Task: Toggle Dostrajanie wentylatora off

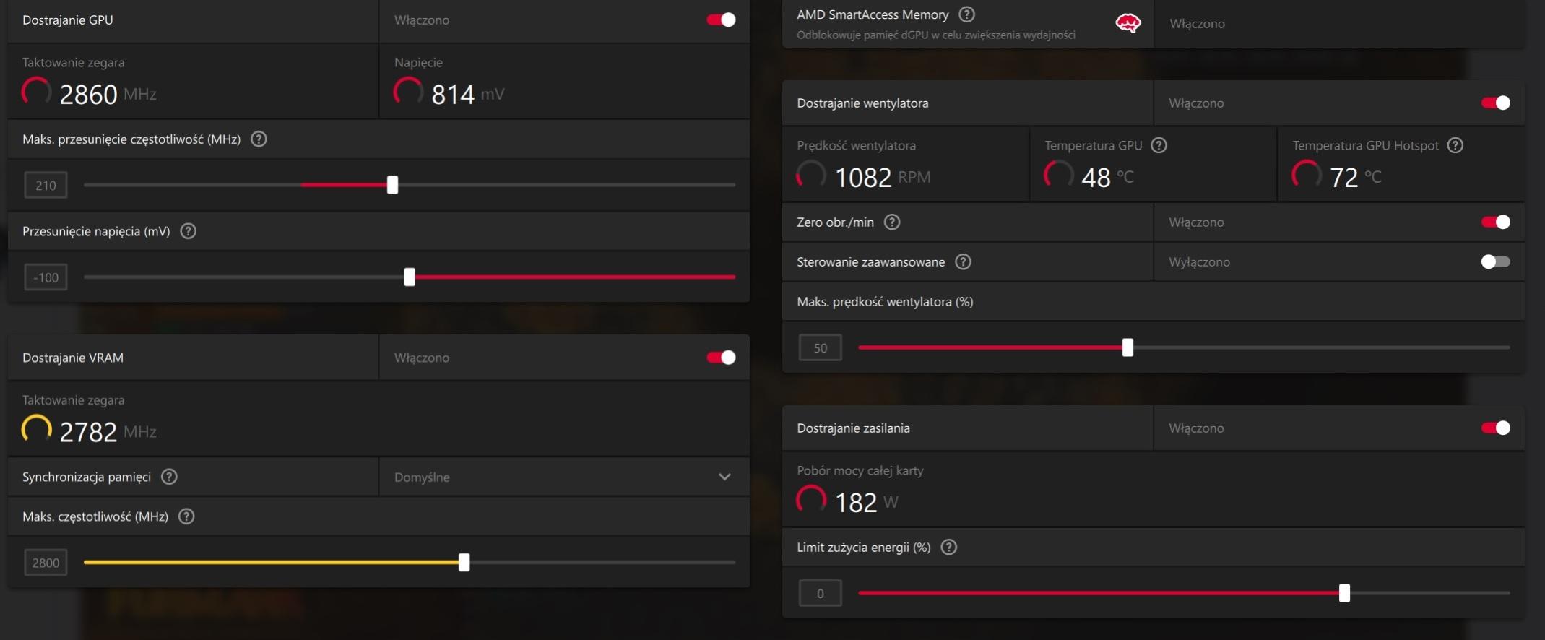Action: point(1496,103)
